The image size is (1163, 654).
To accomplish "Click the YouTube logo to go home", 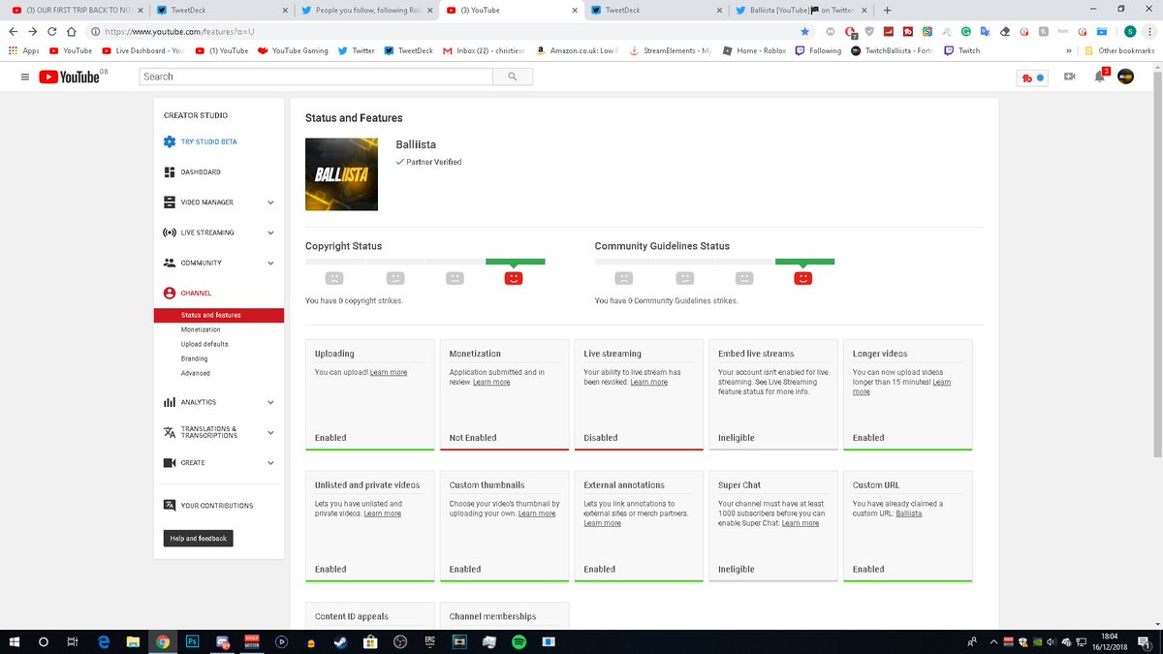I will [x=71, y=77].
